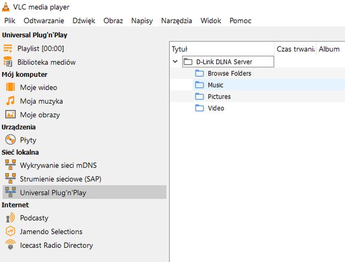345x262 pixels.
Task: Click the Browse Folders folder icon
Action: [x=199, y=73]
